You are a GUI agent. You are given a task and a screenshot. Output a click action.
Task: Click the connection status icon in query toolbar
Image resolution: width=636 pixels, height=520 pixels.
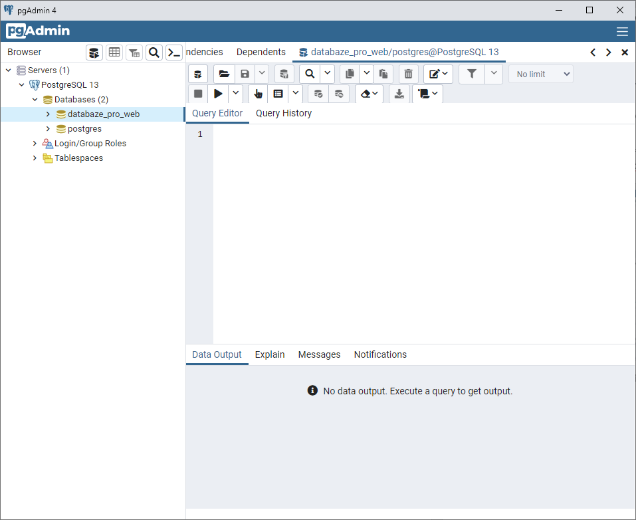[198, 74]
